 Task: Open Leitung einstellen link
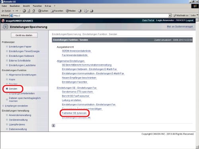point(72,100)
